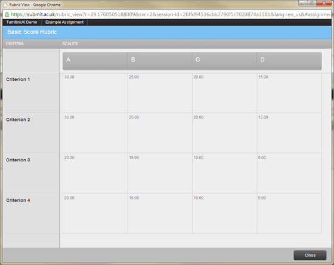334x265 pixels.
Task: Select the D scale column header
Action: click(x=289, y=61)
